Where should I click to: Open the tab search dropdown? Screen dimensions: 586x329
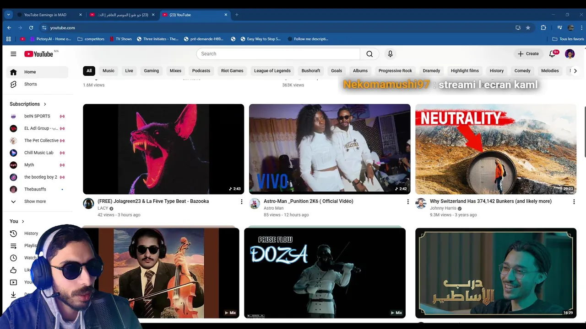tap(8, 15)
